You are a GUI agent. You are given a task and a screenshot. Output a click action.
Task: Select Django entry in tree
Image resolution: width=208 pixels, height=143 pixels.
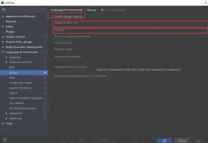[x=14, y=72]
